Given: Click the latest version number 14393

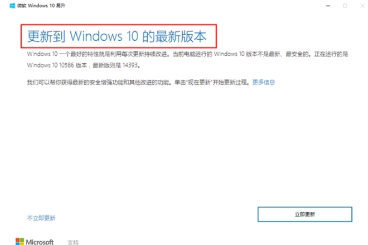Looking at the screenshot, I should [x=130, y=65].
